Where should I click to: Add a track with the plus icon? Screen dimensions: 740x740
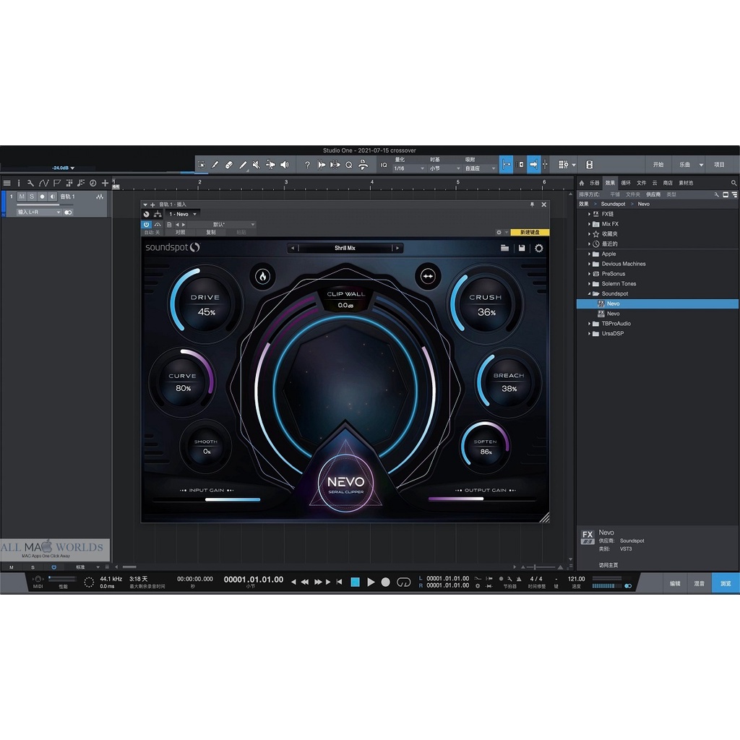[106, 183]
